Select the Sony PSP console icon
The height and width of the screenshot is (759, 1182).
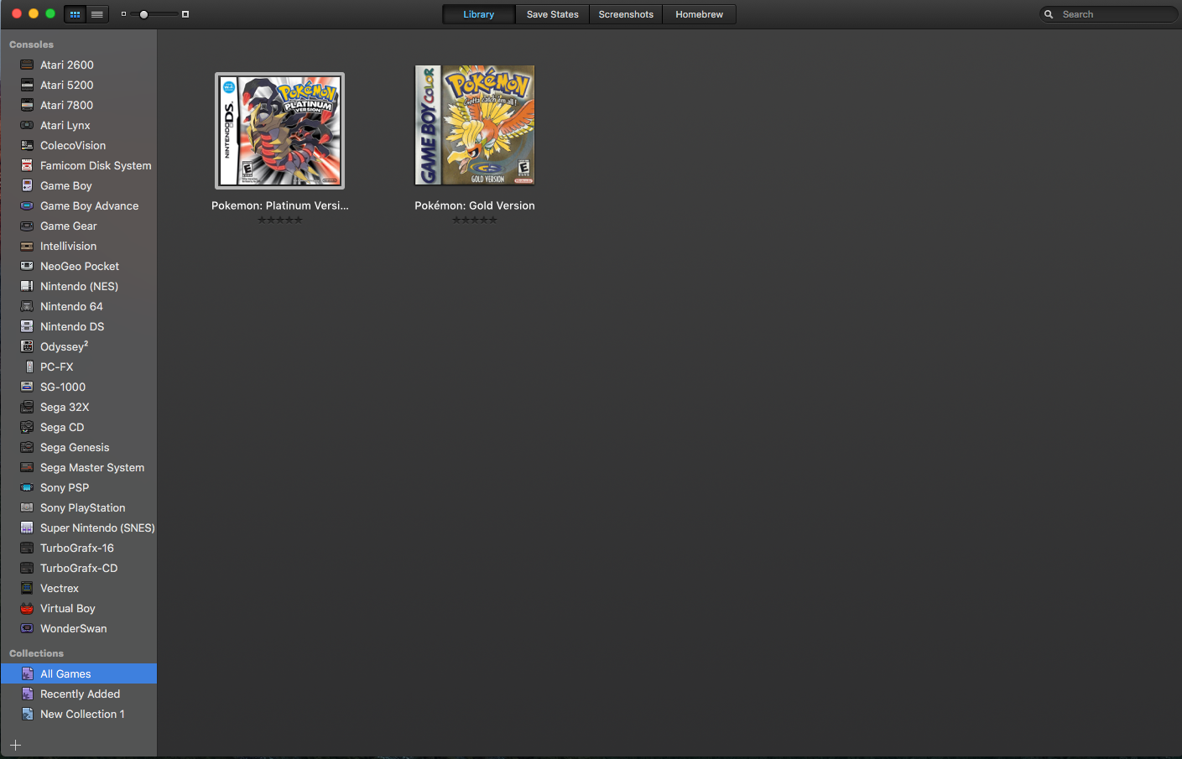(x=26, y=487)
